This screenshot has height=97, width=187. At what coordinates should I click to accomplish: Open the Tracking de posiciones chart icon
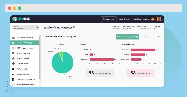point(13,38)
